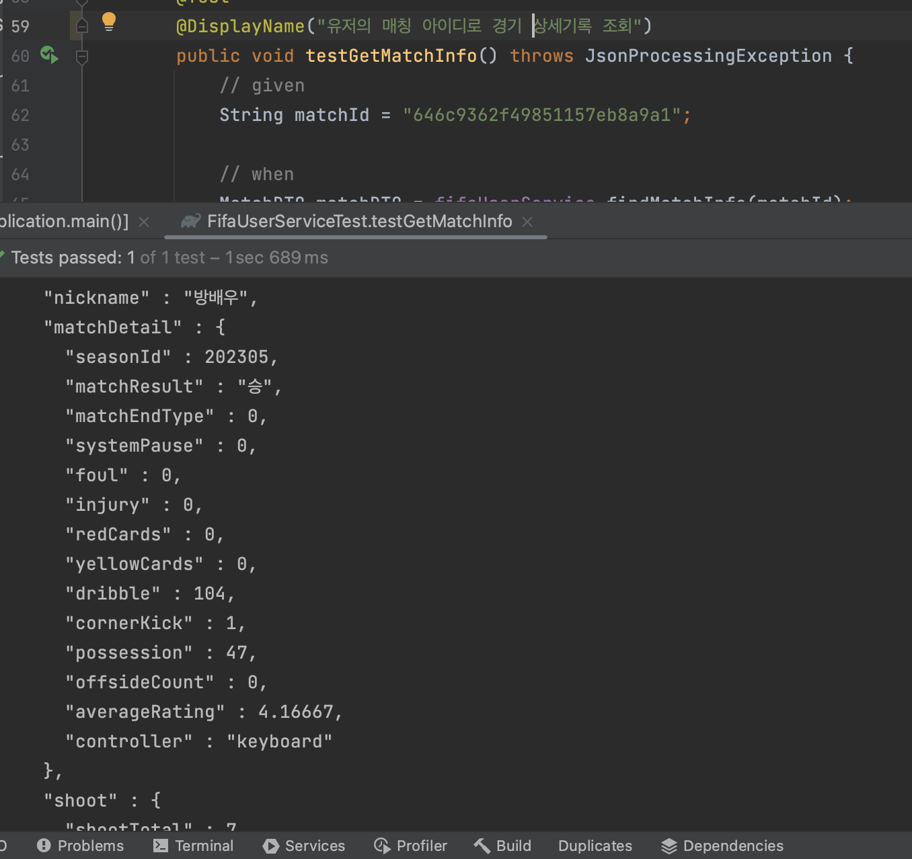Close the FifaUserServiceTest.testGetMatchInfo tab
The image size is (912, 859).
[x=527, y=222]
